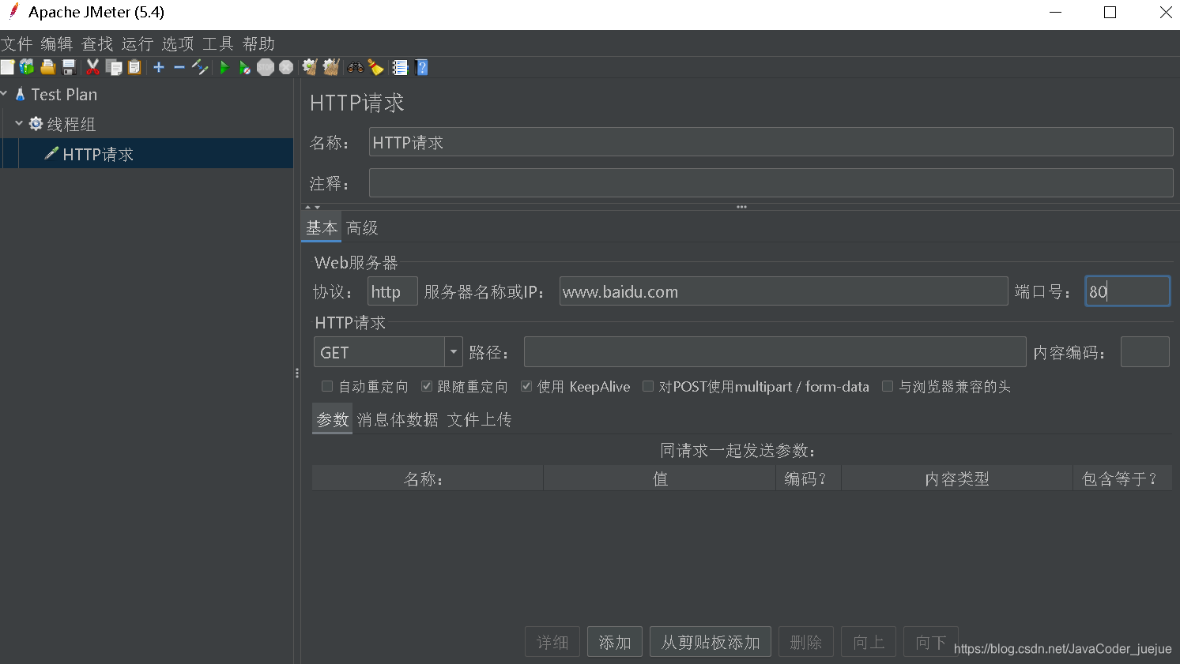
Task: Click the Stop icon in toolbar
Action: tap(266, 67)
